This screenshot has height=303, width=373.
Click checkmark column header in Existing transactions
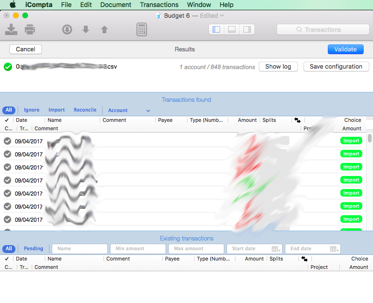[x=7, y=259]
